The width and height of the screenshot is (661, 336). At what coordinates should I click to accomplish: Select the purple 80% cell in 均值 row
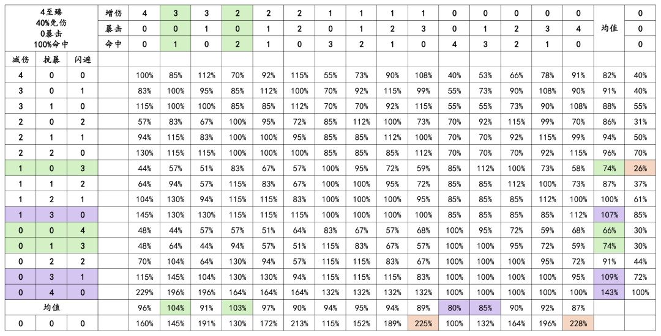tap(454, 307)
